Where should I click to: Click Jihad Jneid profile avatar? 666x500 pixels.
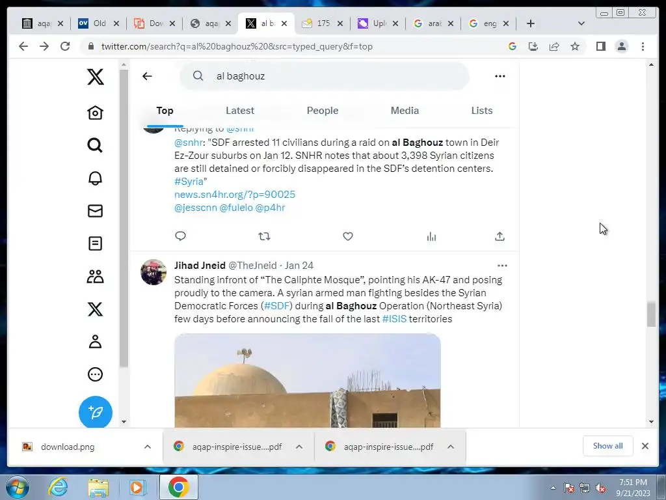pyautogui.click(x=153, y=272)
